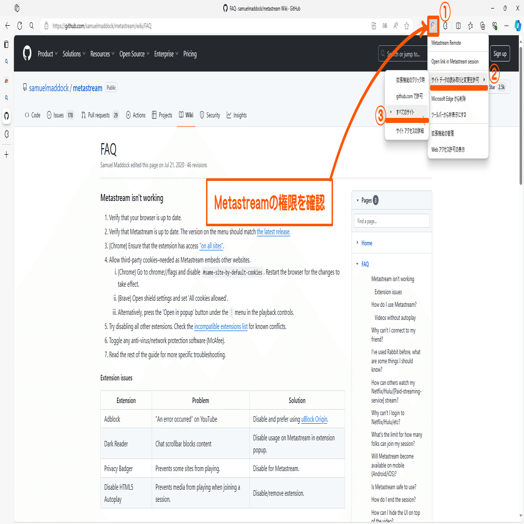Select Web アクセス許可の表示 menu entry
Image resolution: width=524 pixels, height=524 pixels.
(458, 150)
